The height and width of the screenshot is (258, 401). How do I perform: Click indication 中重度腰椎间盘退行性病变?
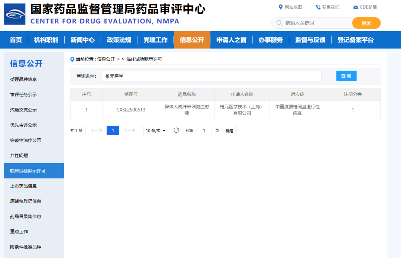point(297,110)
